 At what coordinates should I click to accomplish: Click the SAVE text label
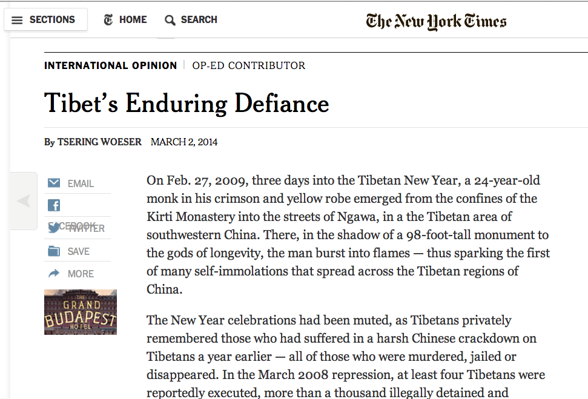79,251
